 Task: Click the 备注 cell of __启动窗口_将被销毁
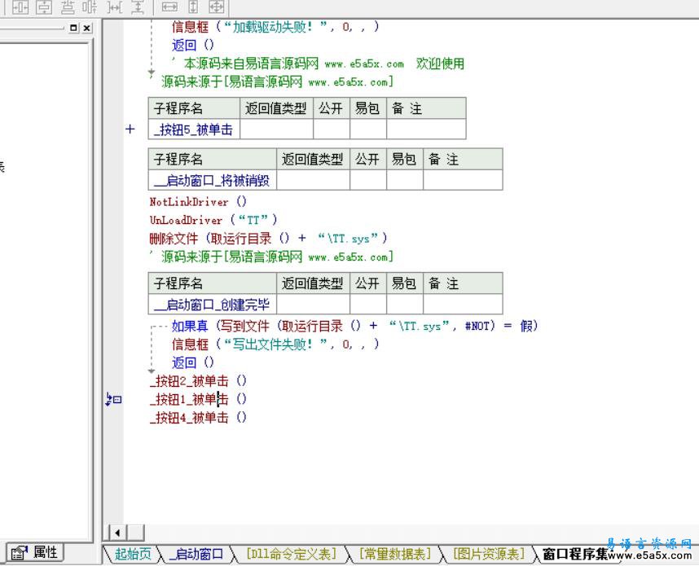click(464, 181)
